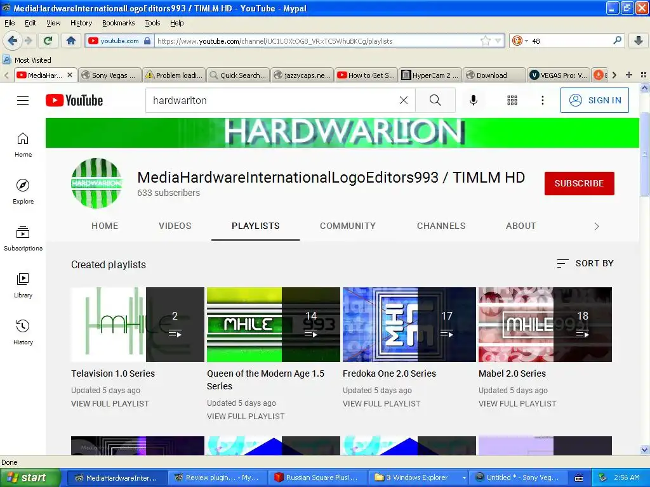Open the Mabel 2.0 Series thumbnail

click(x=545, y=325)
